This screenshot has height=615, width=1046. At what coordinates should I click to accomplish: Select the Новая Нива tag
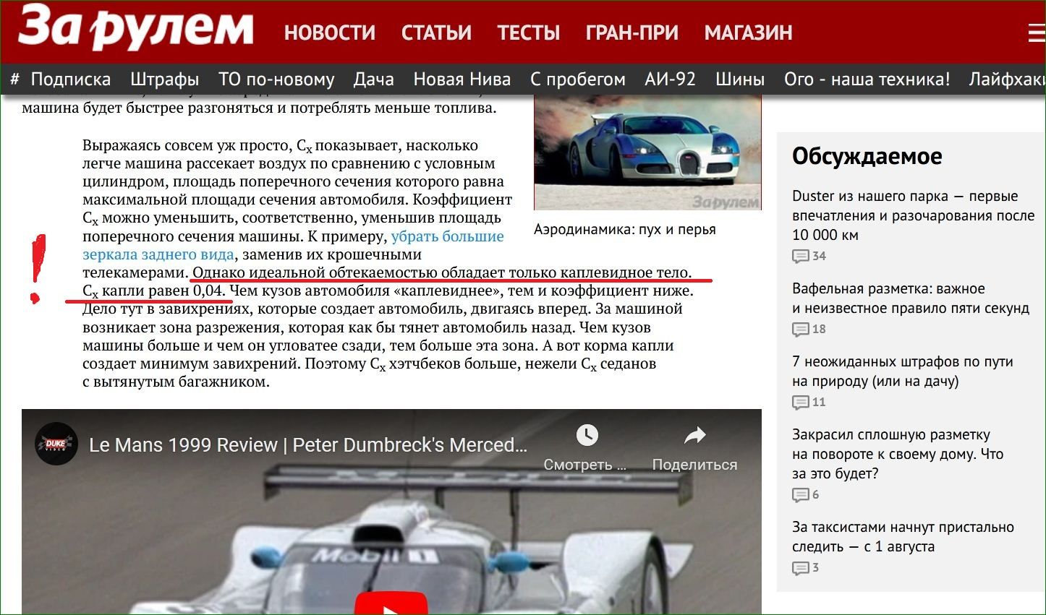tap(462, 79)
